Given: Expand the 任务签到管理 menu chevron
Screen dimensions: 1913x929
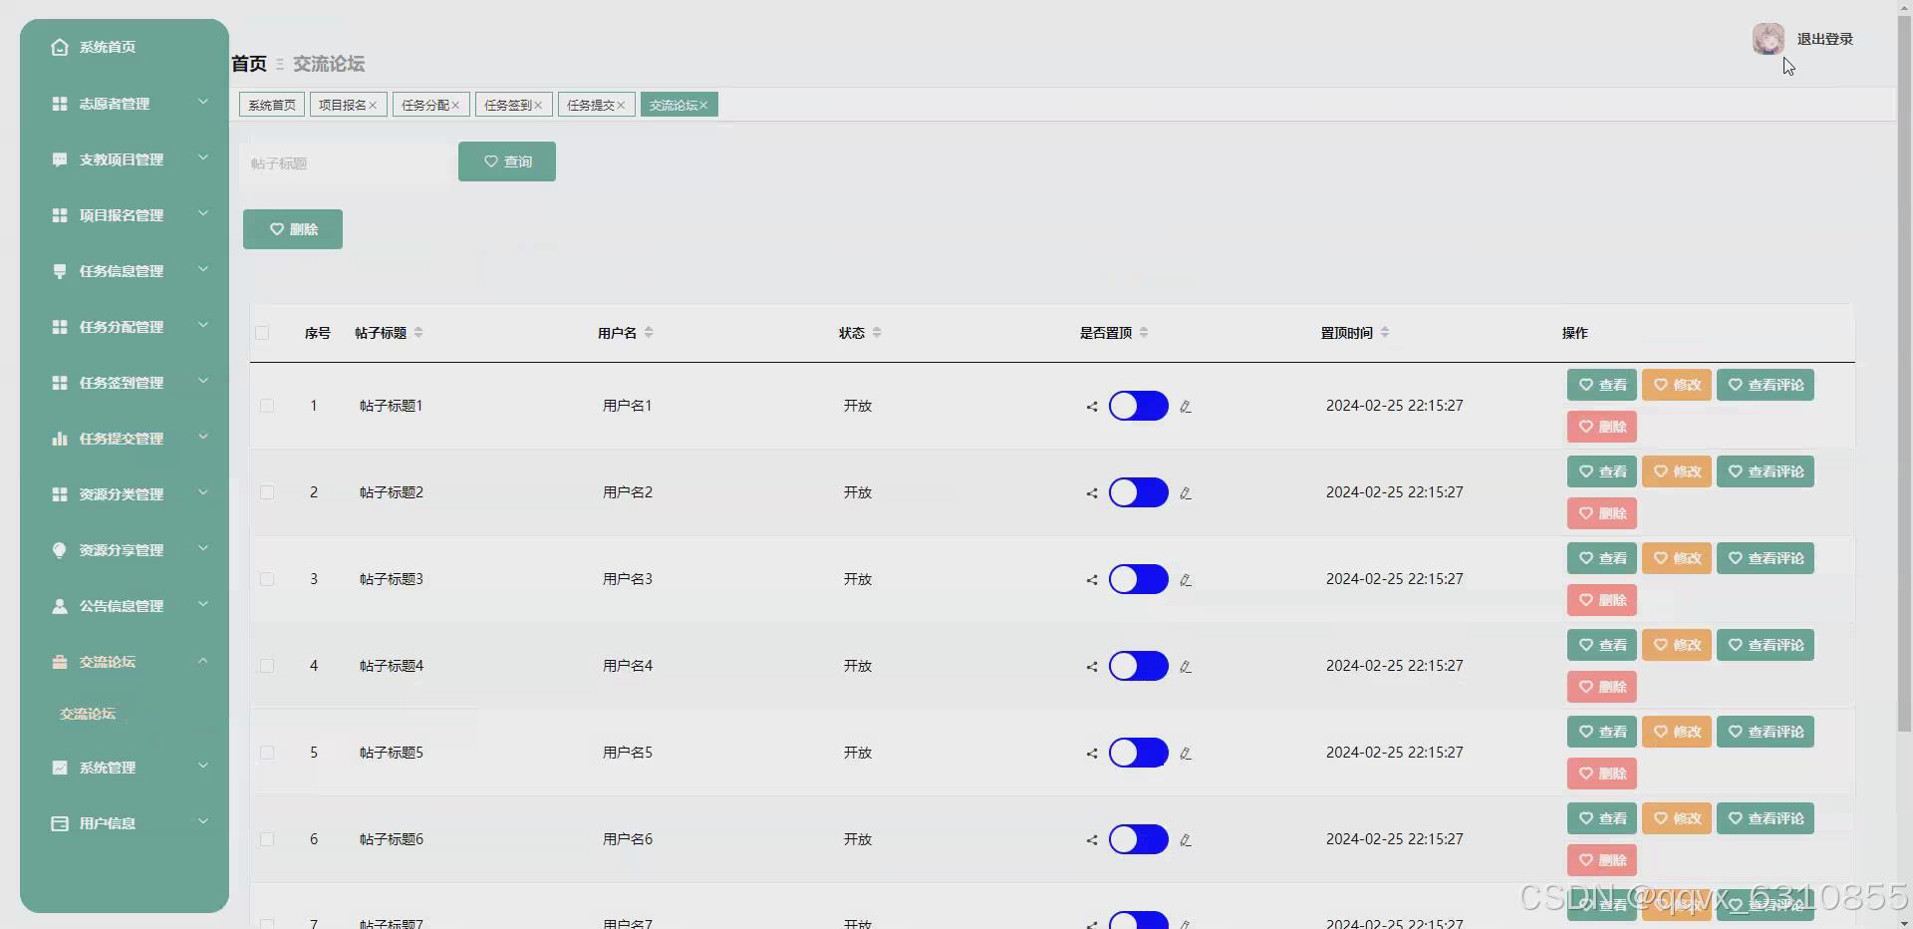Looking at the screenshot, I should [x=203, y=381].
